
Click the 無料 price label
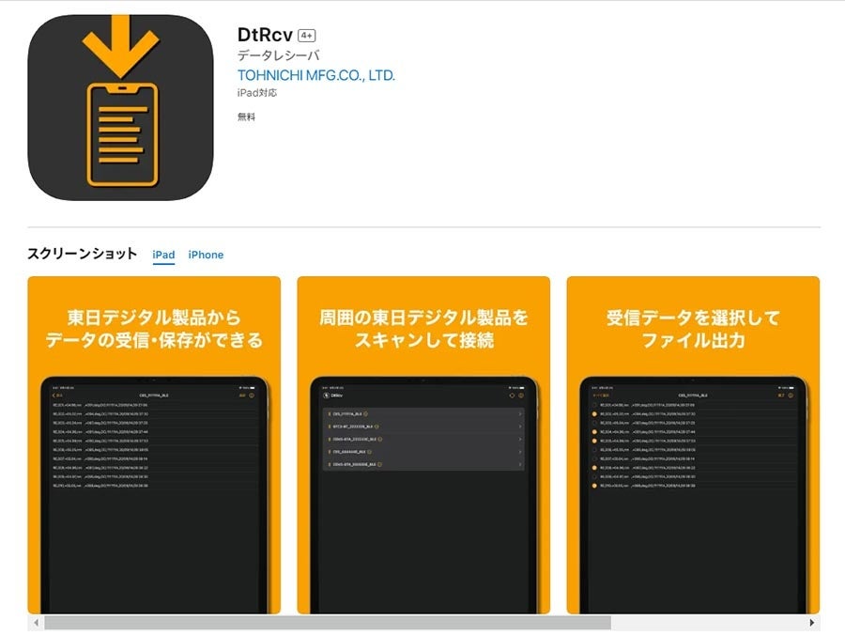(246, 116)
